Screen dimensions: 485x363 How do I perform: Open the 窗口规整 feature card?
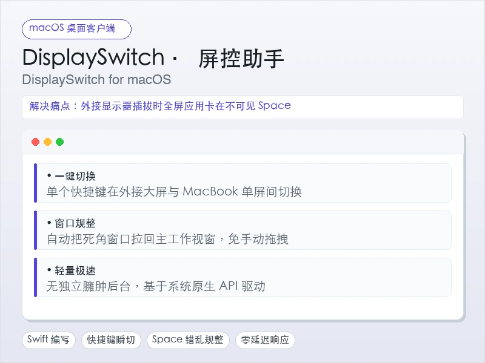[x=242, y=231]
